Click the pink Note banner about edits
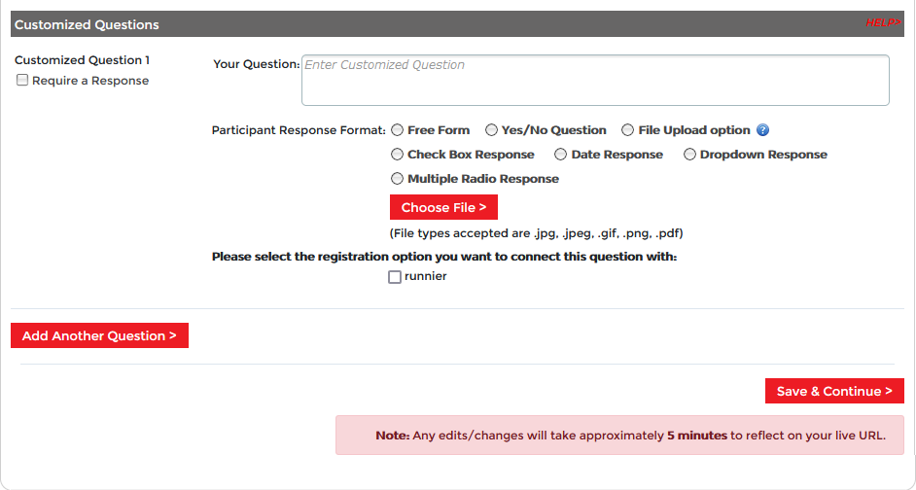 619,436
